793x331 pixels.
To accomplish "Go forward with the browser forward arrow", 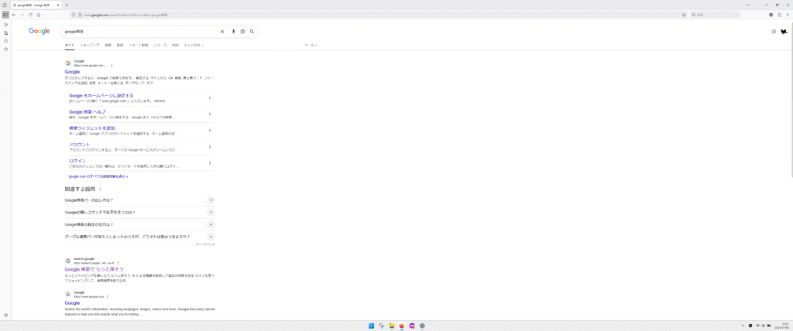I will (x=22, y=15).
